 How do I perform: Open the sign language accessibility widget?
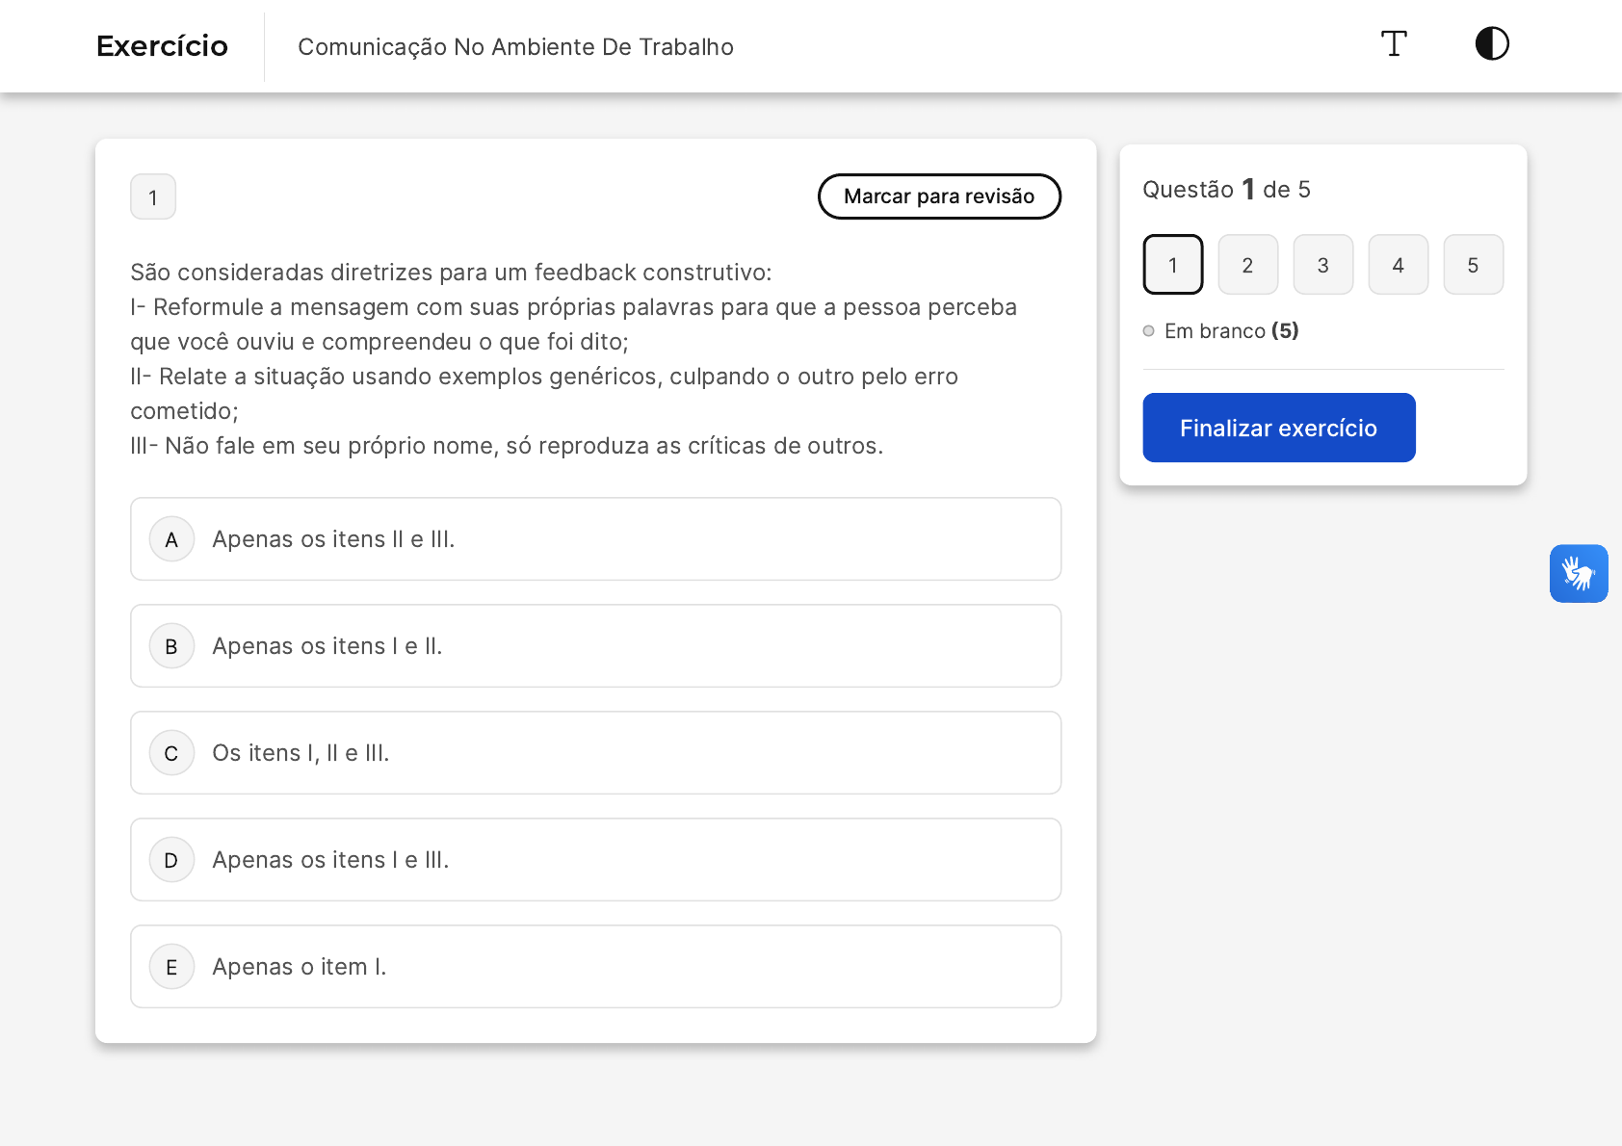(1578, 574)
